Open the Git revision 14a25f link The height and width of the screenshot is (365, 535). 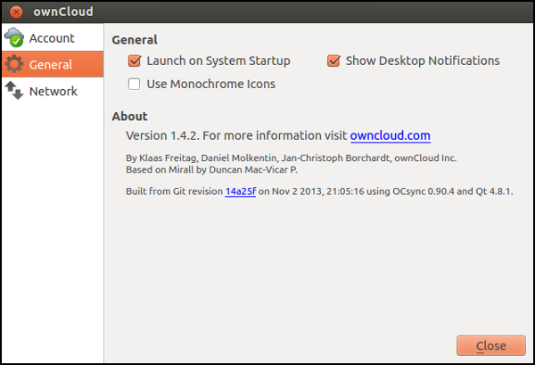point(240,191)
